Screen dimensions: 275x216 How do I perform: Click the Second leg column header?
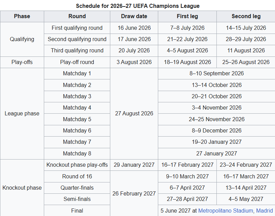(x=246, y=16)
